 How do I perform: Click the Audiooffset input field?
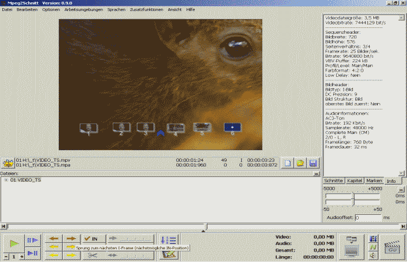point(367,217)
